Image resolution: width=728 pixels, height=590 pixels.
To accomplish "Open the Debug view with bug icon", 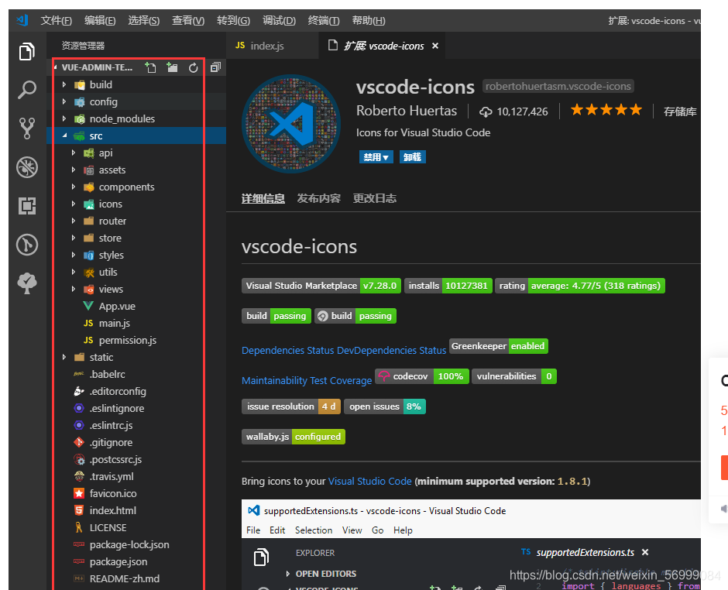I will click(27, 167).
